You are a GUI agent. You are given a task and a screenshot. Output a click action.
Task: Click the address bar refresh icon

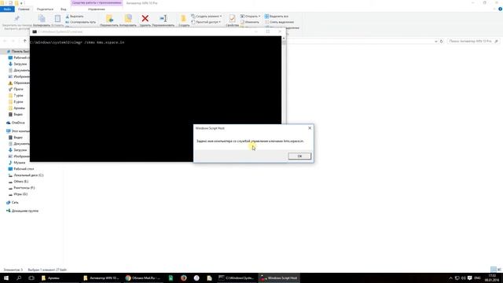pos(442,41)
